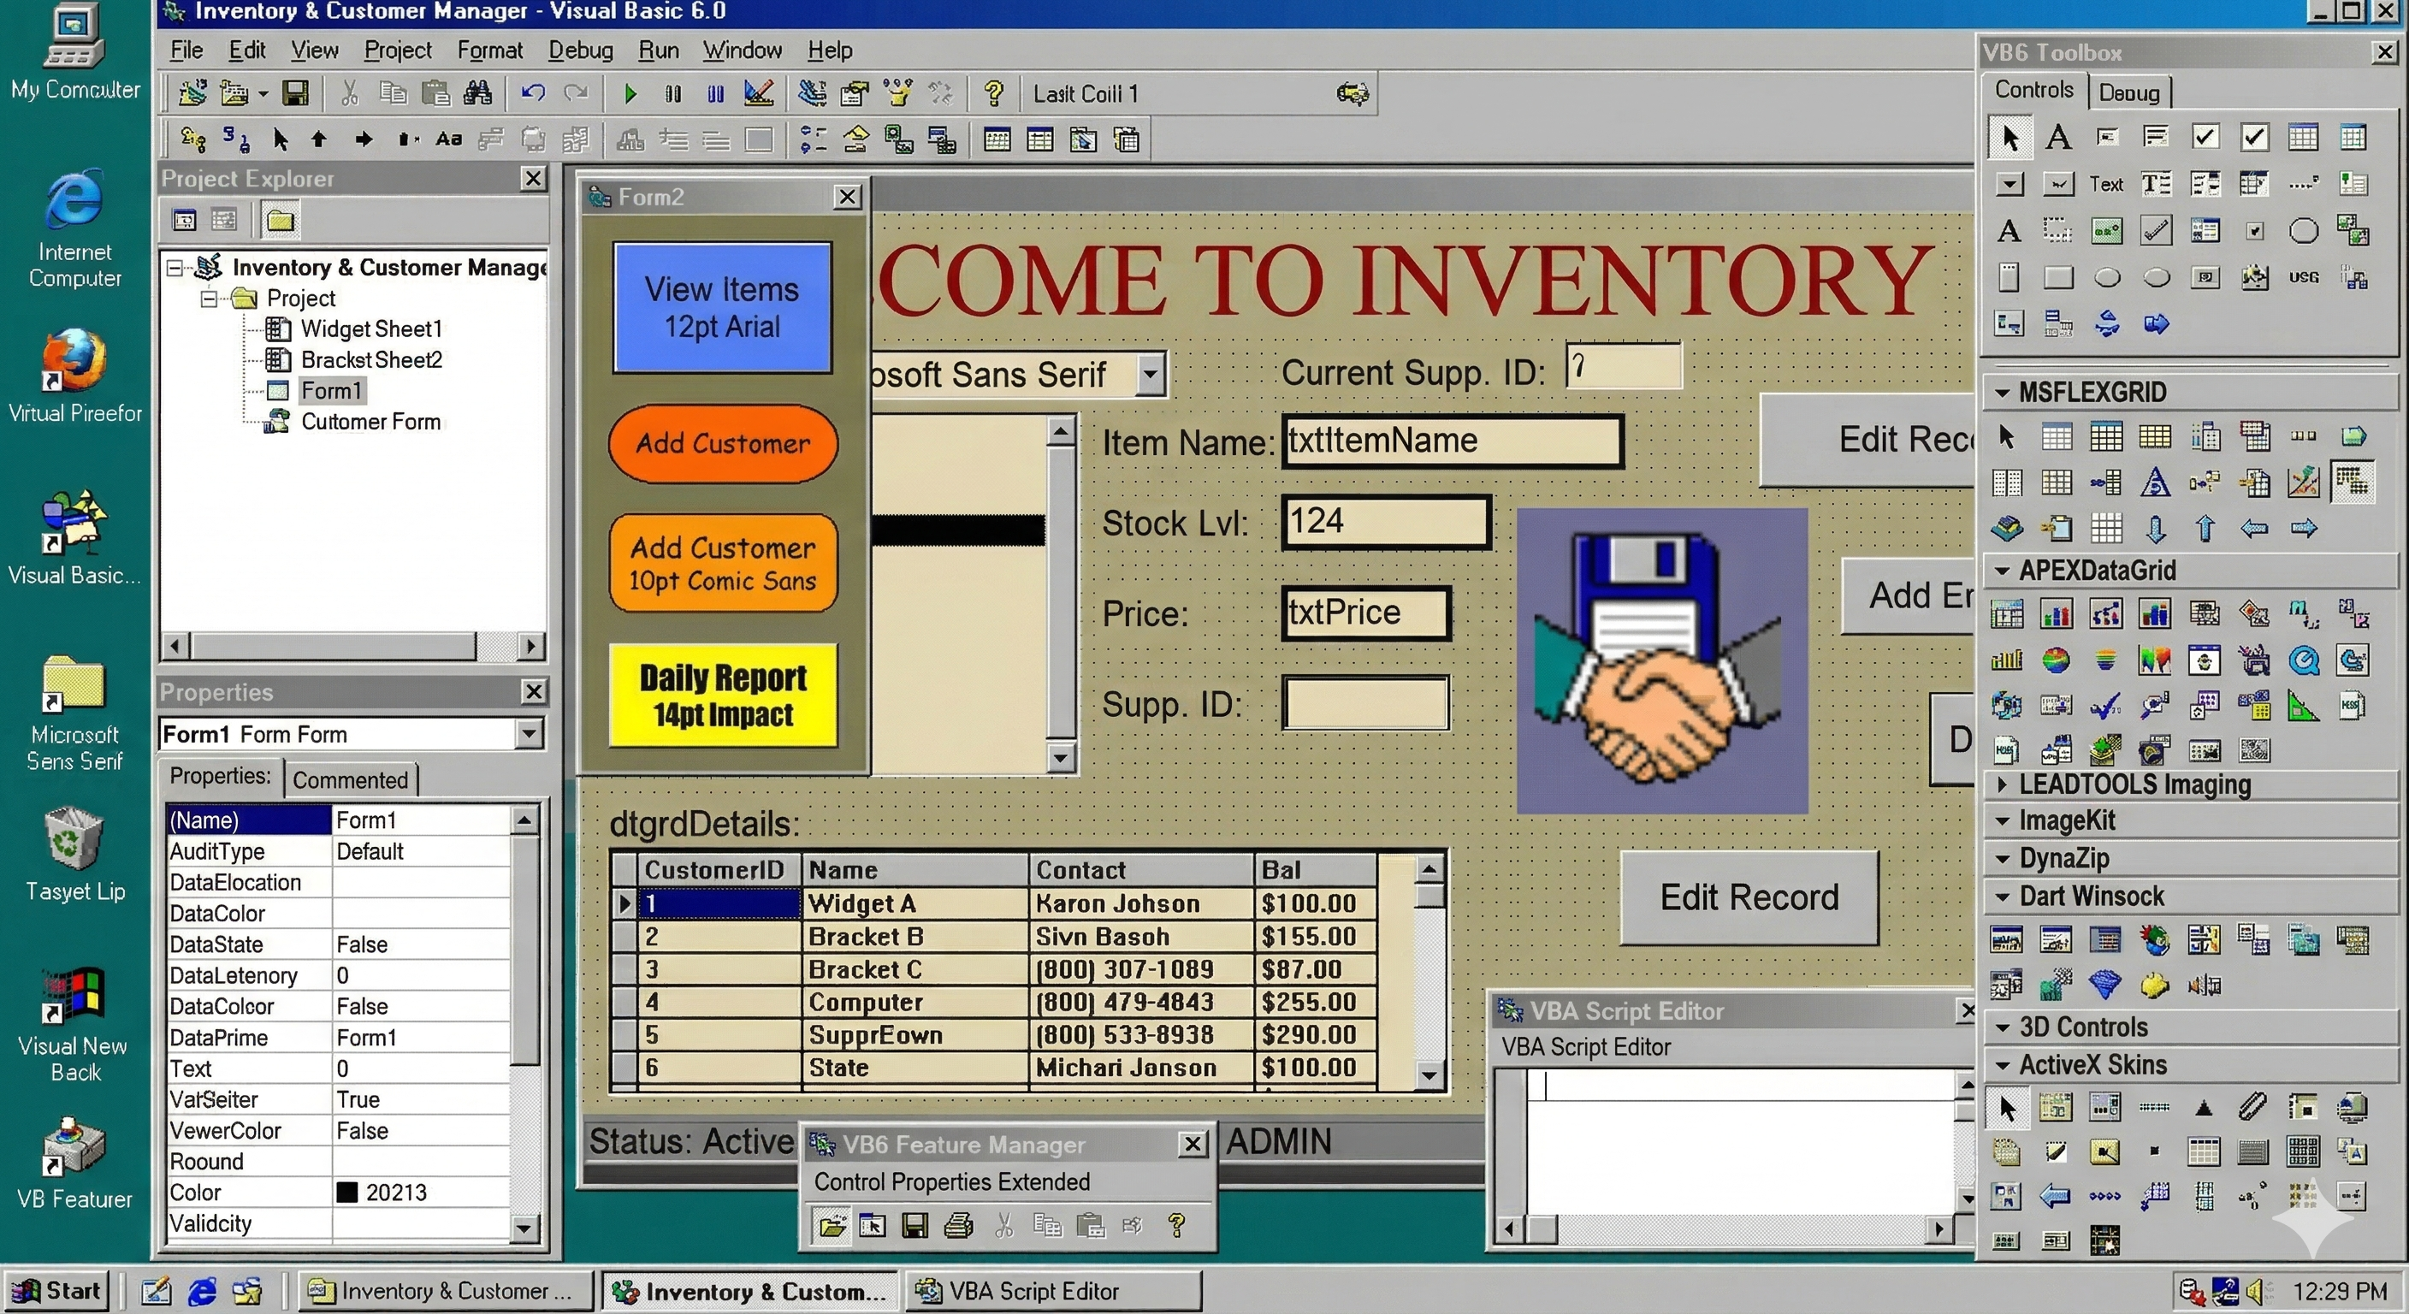Click the Start (Run) toolbar icon
Image resolution: width=2409 pixels, height=1314 pixels.
(631, 92)
